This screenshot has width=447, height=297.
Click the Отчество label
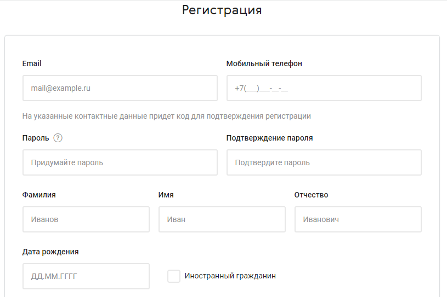311,195
